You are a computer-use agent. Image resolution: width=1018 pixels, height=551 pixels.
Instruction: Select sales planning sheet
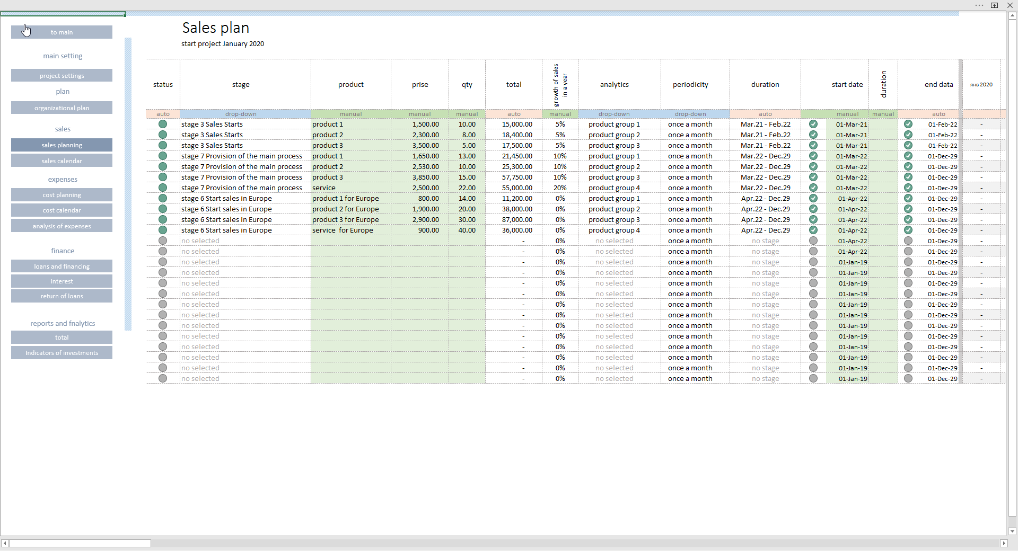62,145
